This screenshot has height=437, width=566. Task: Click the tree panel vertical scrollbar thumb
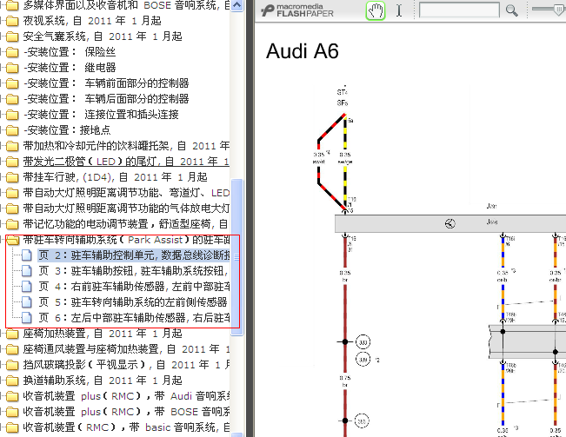click(x=236, y=257)
